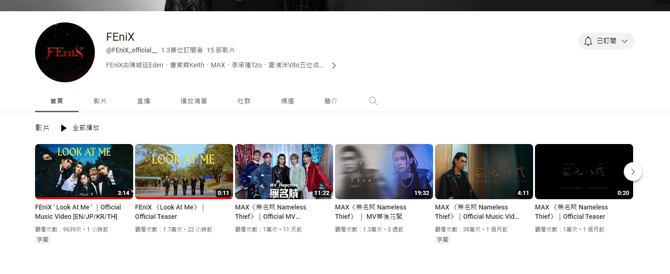Image resolution: width=670 pixels, height=274 pixels.
Task: Show next videos with carousel arrow
Action: 633,172
